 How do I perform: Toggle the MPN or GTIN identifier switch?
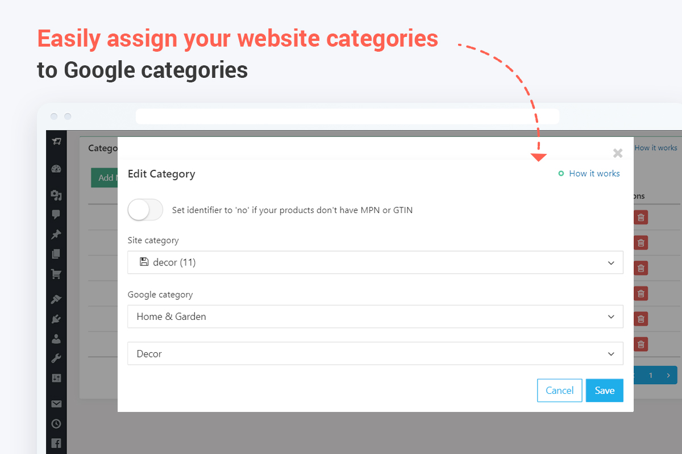pyautogui.click(x=145, y=210)
